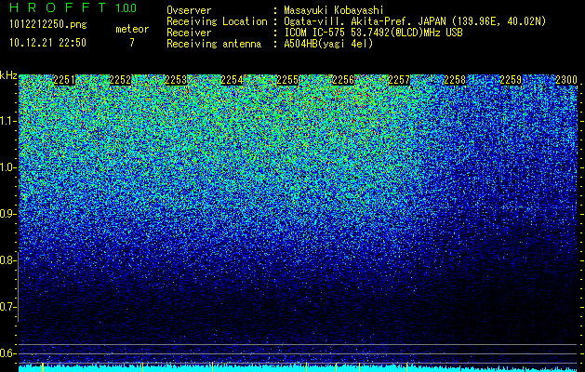
Task: Click the green meteor label
Action: [x=132, y=29]
